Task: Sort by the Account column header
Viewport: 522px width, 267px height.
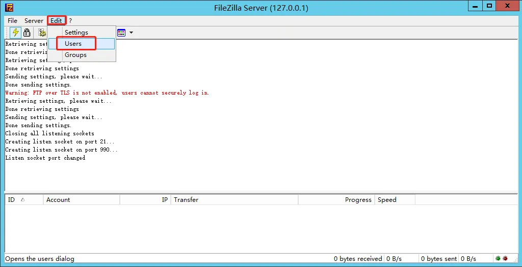Action: (82, 199)
